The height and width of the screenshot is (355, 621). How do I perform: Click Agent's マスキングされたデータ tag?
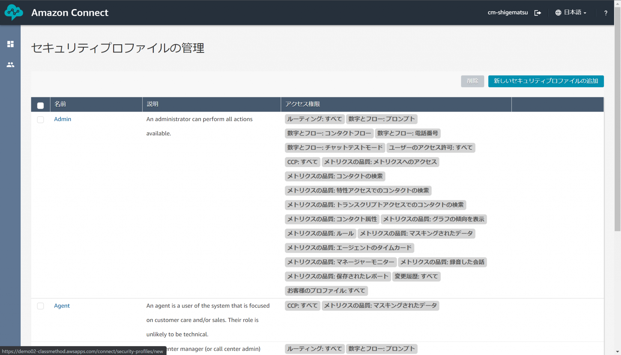click(380, 306)
